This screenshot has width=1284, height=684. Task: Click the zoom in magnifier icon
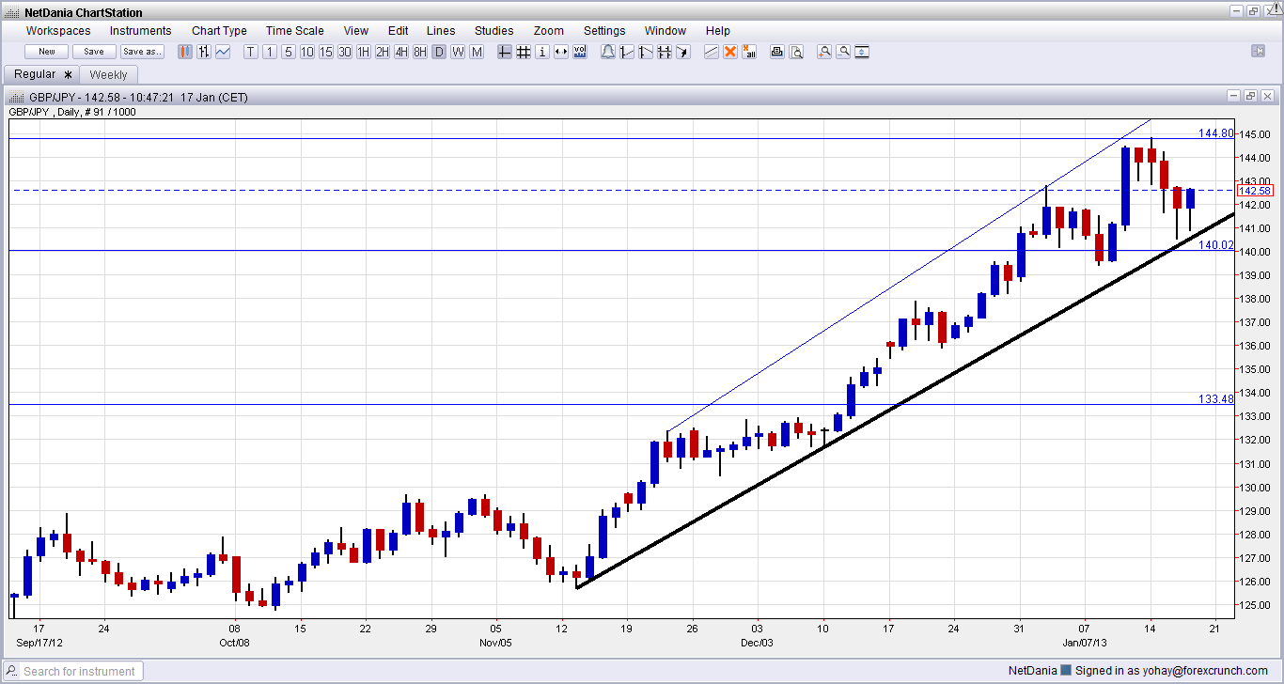(824, 52)
